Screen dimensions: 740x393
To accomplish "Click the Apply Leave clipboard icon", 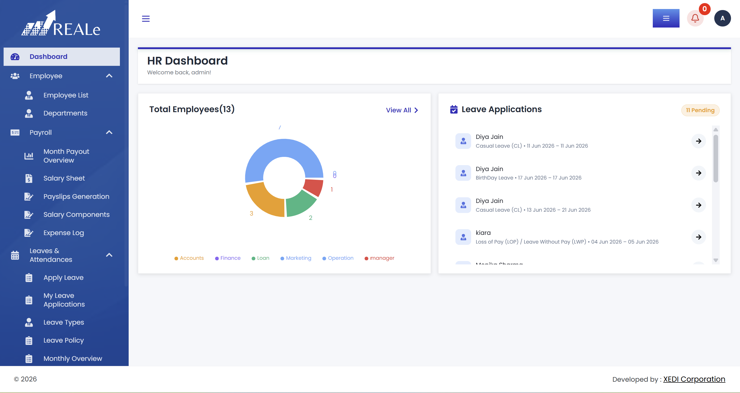I will click(x=29, y=278).
